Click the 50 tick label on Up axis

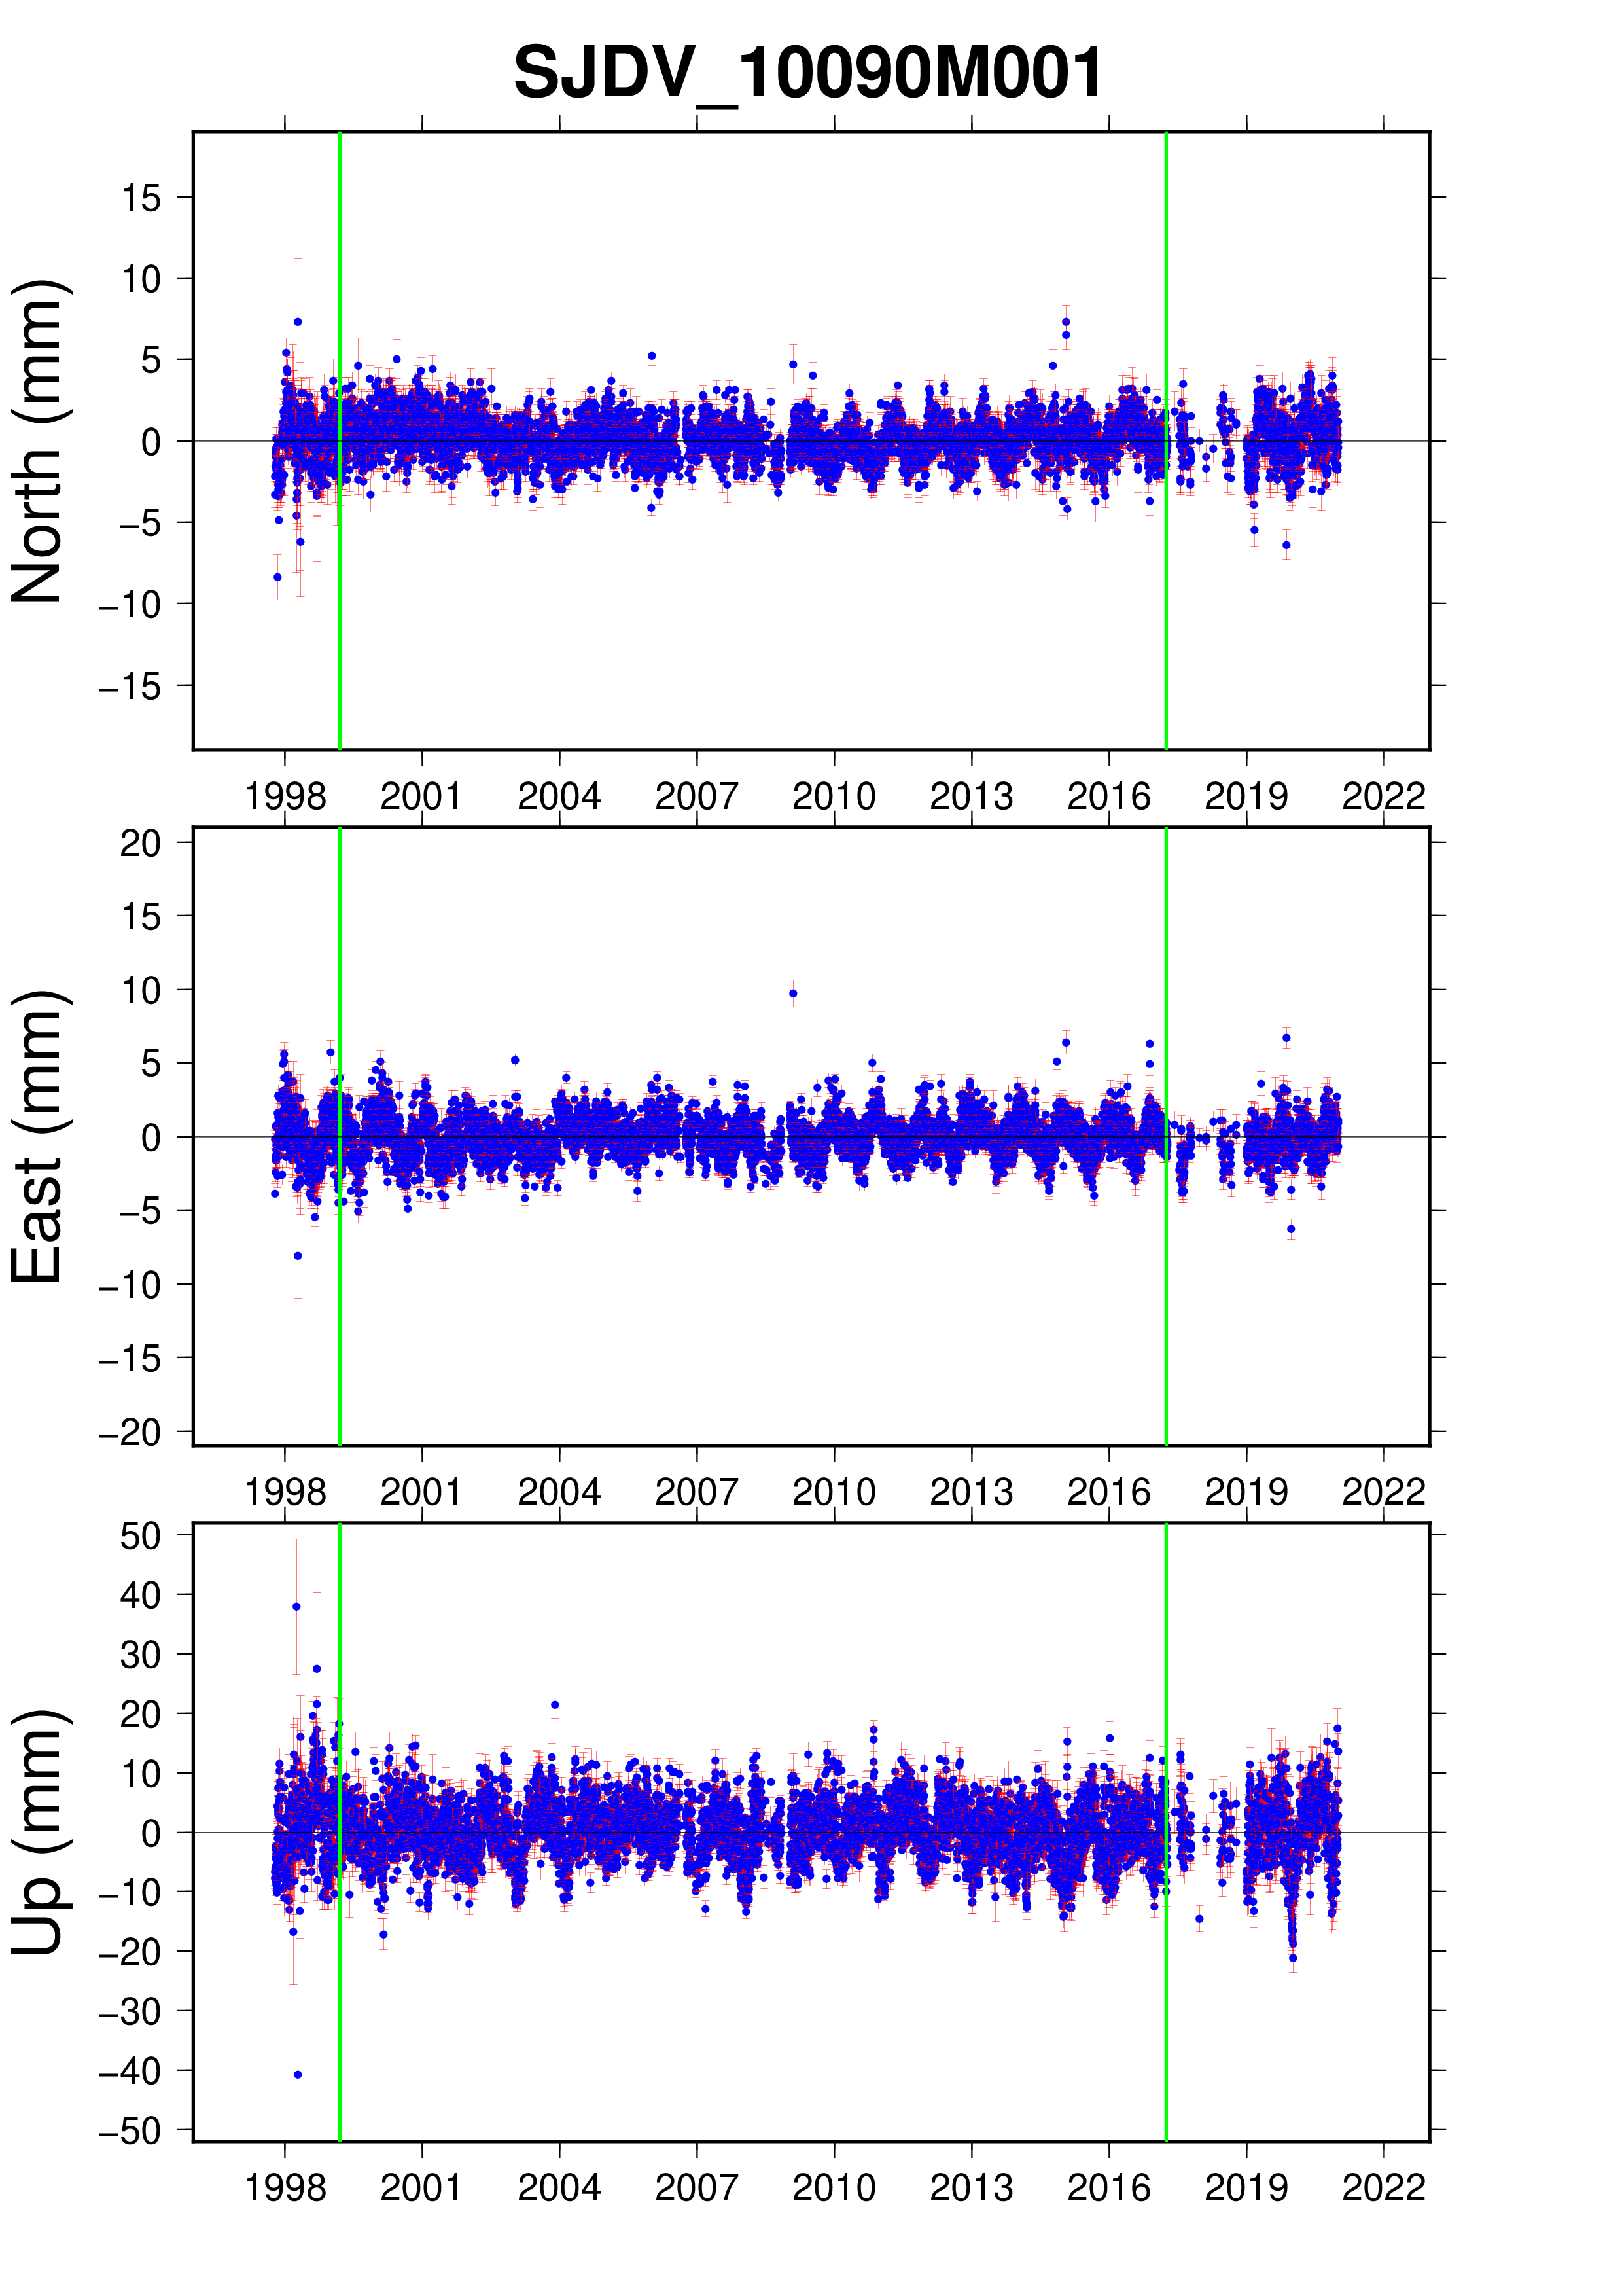click(x=141, y=1536)
